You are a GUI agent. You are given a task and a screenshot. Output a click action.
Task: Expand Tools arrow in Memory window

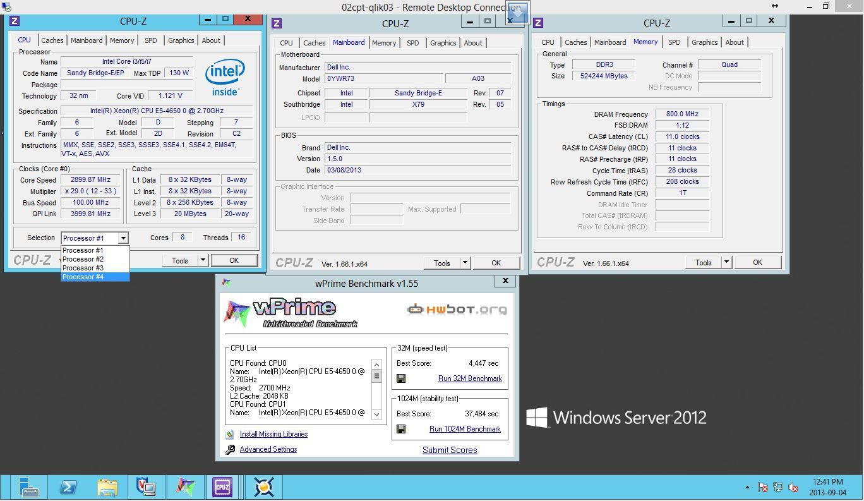click(726, 262)
